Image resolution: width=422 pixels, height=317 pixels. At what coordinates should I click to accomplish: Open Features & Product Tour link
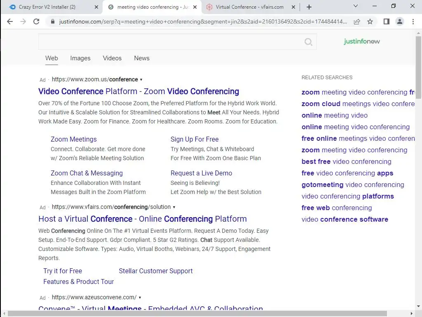pyautogui.click(x=78, y=282)
